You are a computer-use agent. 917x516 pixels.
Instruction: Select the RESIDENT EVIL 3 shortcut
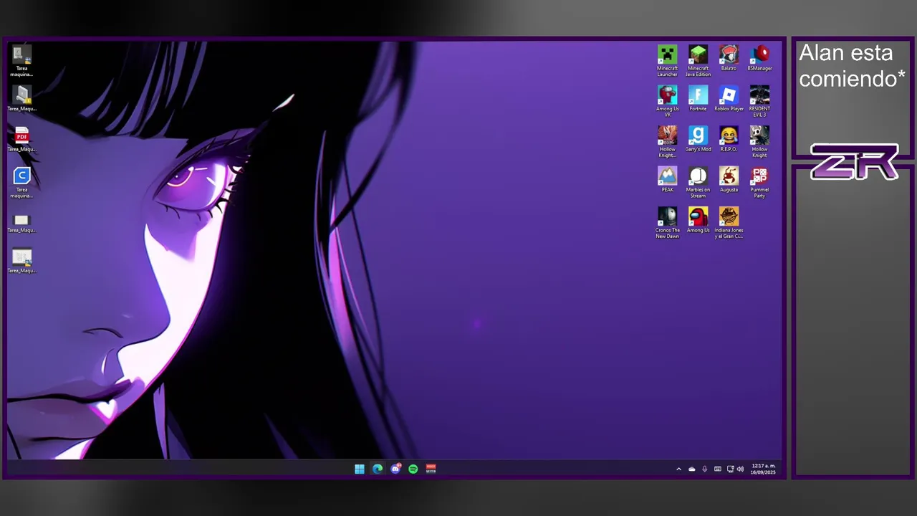coord(759,101)
